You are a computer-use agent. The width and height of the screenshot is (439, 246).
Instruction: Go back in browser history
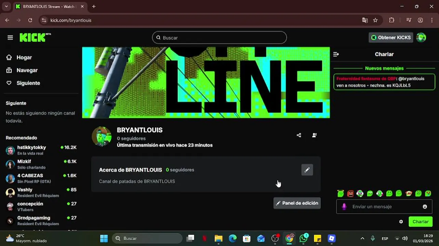tap(7, 20)
